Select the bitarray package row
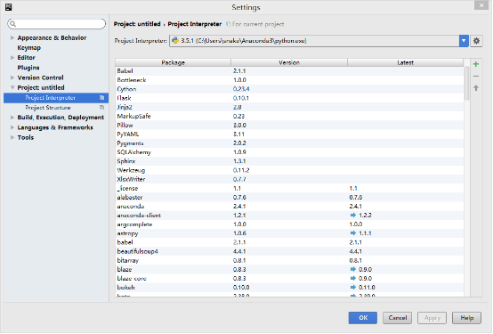 coord(289,261)
